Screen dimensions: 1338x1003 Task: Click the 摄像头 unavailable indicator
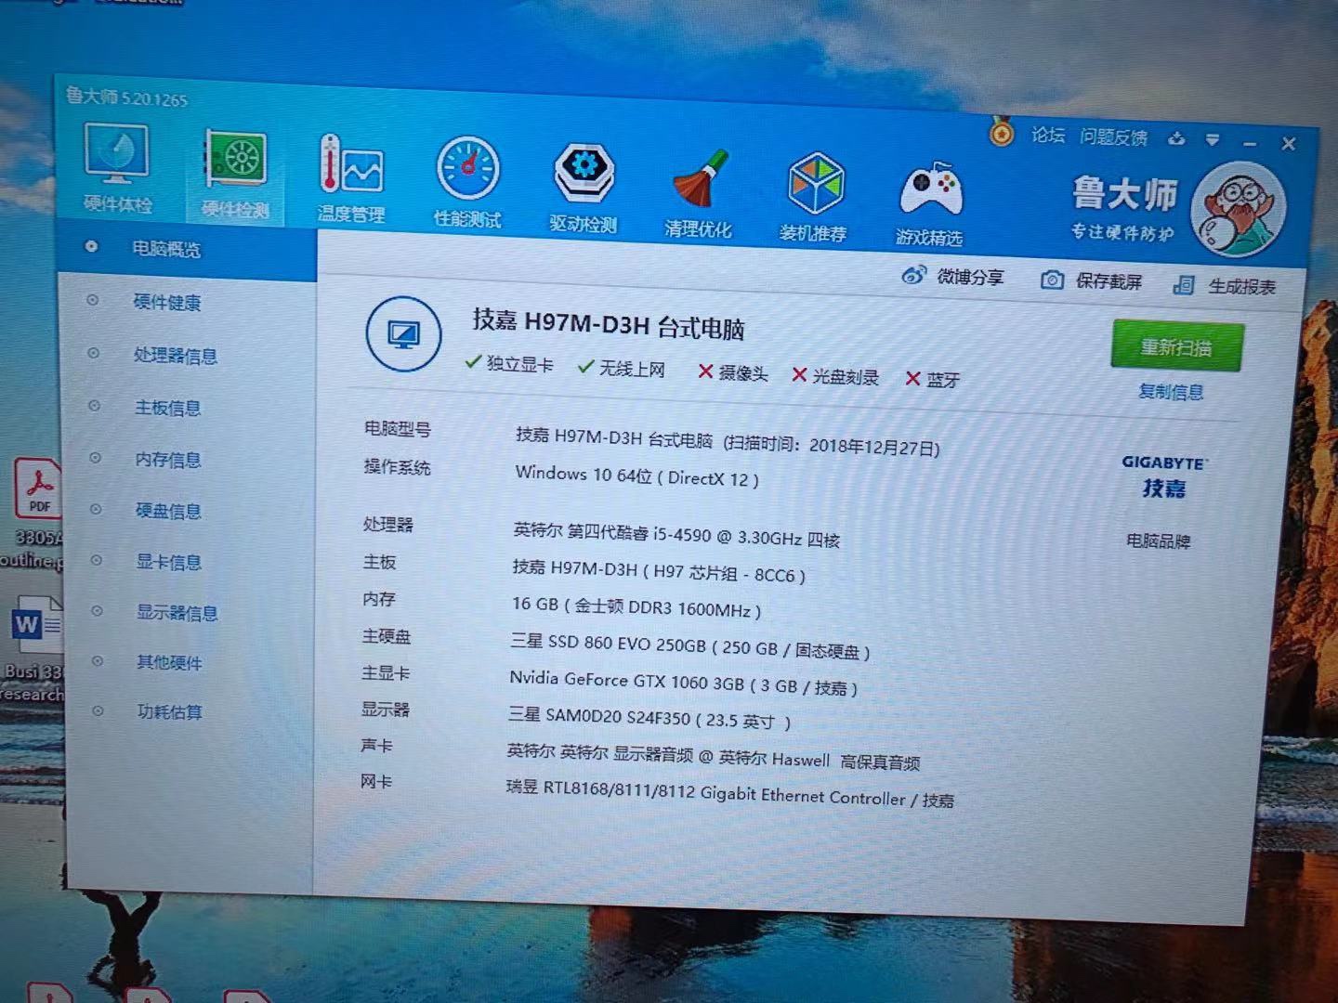click(x=733, y=372)
